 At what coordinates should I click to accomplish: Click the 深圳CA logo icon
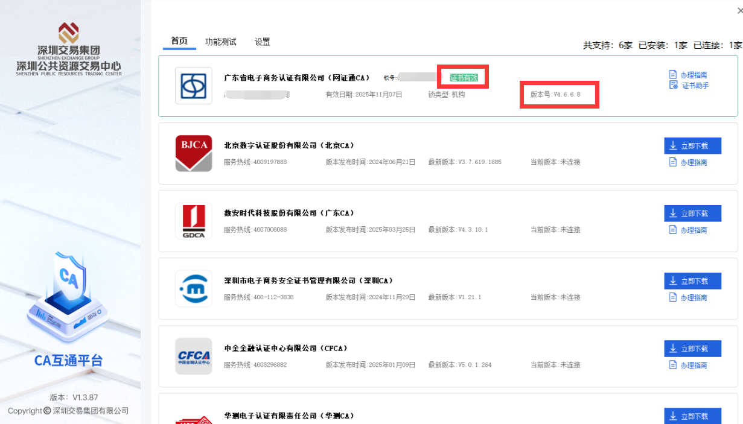[x=193, y=288]
